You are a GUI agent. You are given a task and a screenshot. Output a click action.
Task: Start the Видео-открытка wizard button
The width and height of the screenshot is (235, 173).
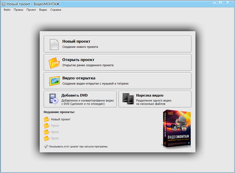[x=117, y=81]
